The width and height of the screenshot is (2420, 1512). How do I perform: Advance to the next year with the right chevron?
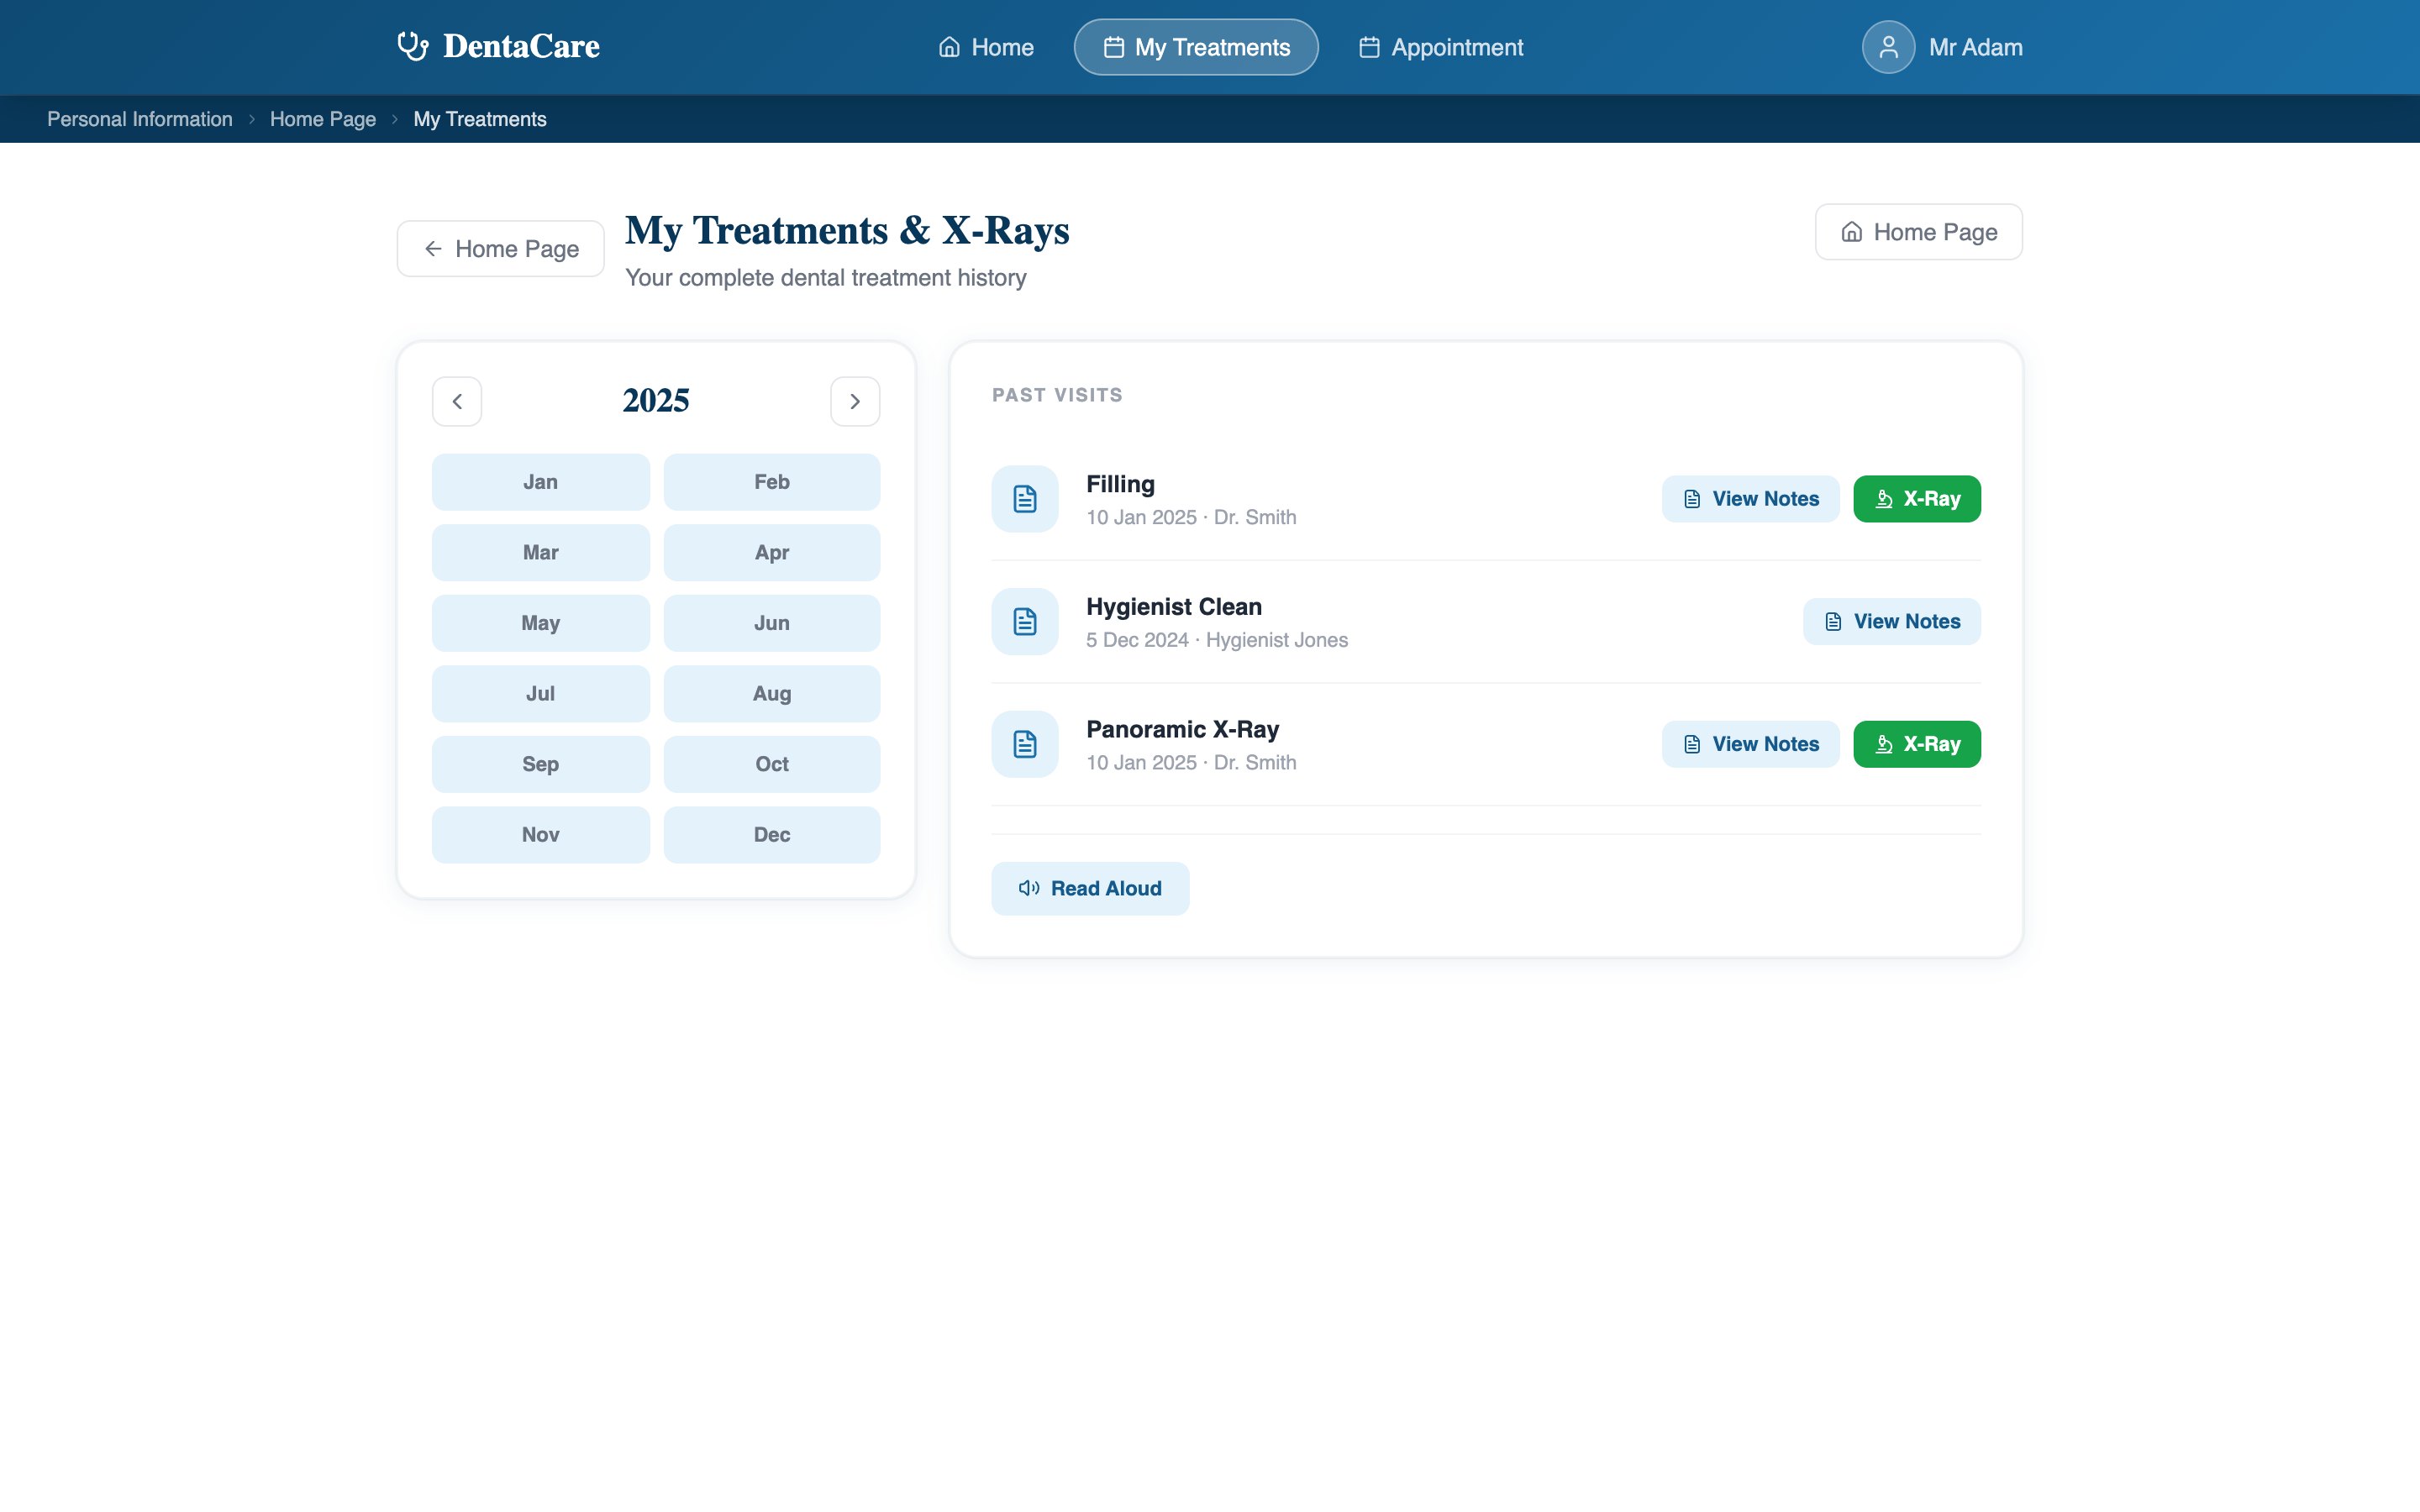(x=855, y=401)
